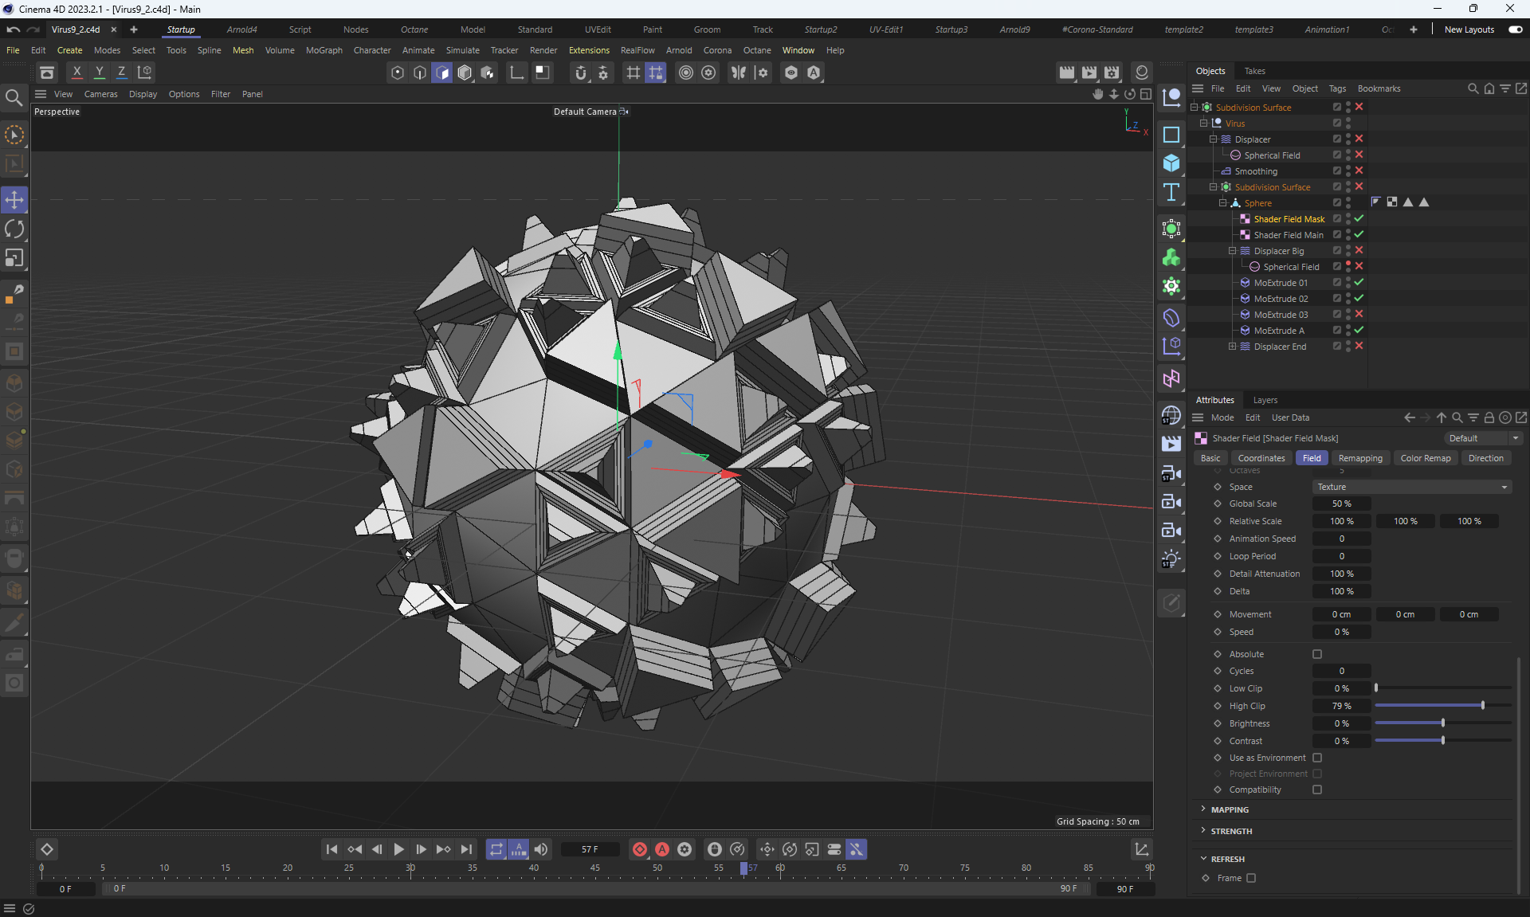Click the Cube primitive icon

pyautogui.click(x=1171, y=163)
